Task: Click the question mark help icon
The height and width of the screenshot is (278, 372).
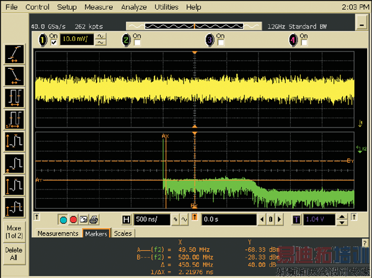Action: [365, 243]
